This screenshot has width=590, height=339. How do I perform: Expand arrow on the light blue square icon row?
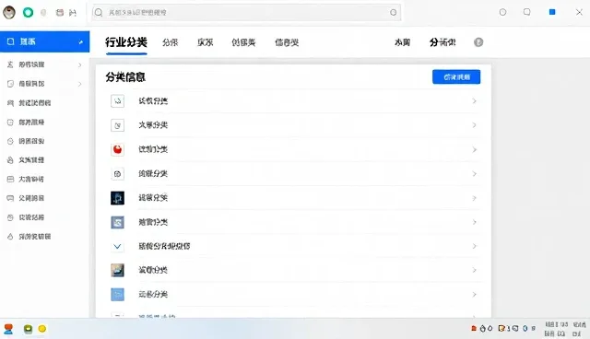tap(474, 294)
